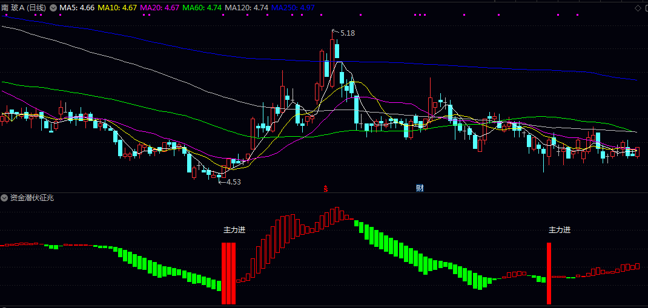This screenshot has height=308, width=648.
Task: Select the green MA60 indicator label
Action: click(202, 8)
